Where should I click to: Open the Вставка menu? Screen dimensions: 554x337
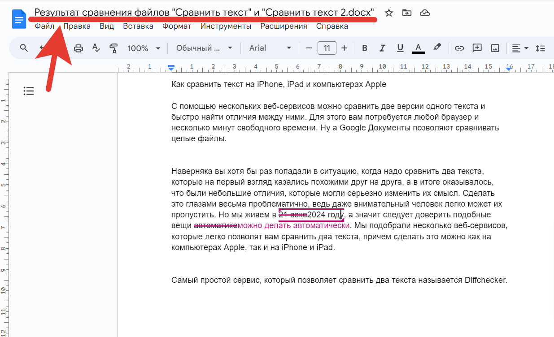click(x=138, y=26)
